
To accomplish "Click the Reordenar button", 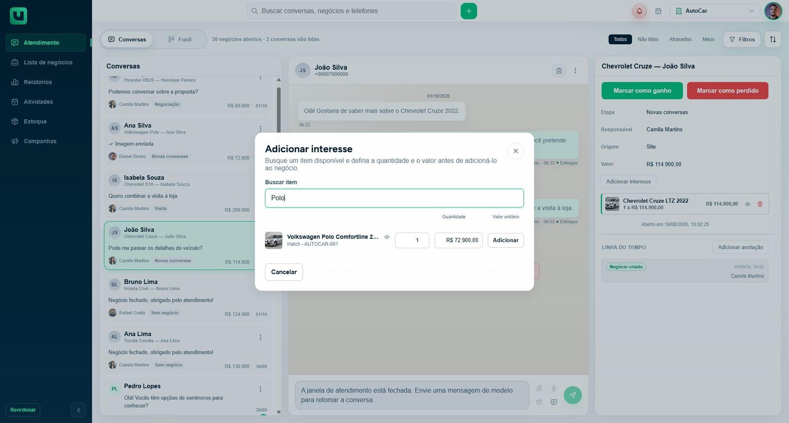I will click(23, 410).
